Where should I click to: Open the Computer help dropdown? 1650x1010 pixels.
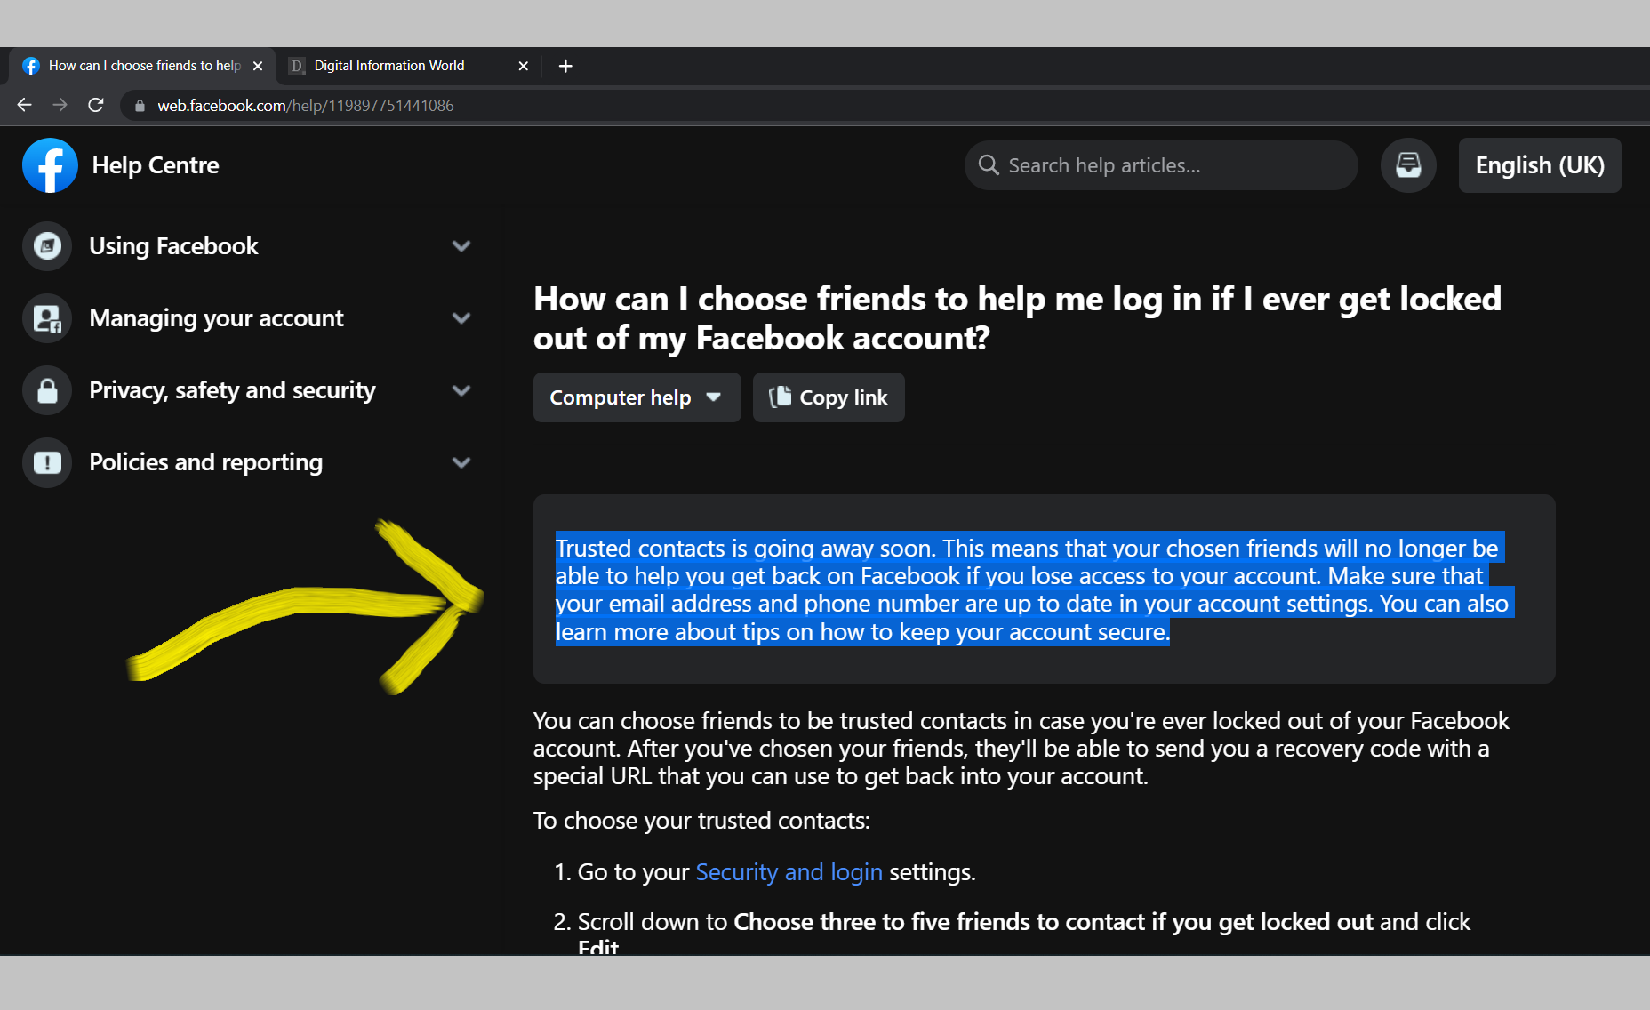click(x=637, y=397)
